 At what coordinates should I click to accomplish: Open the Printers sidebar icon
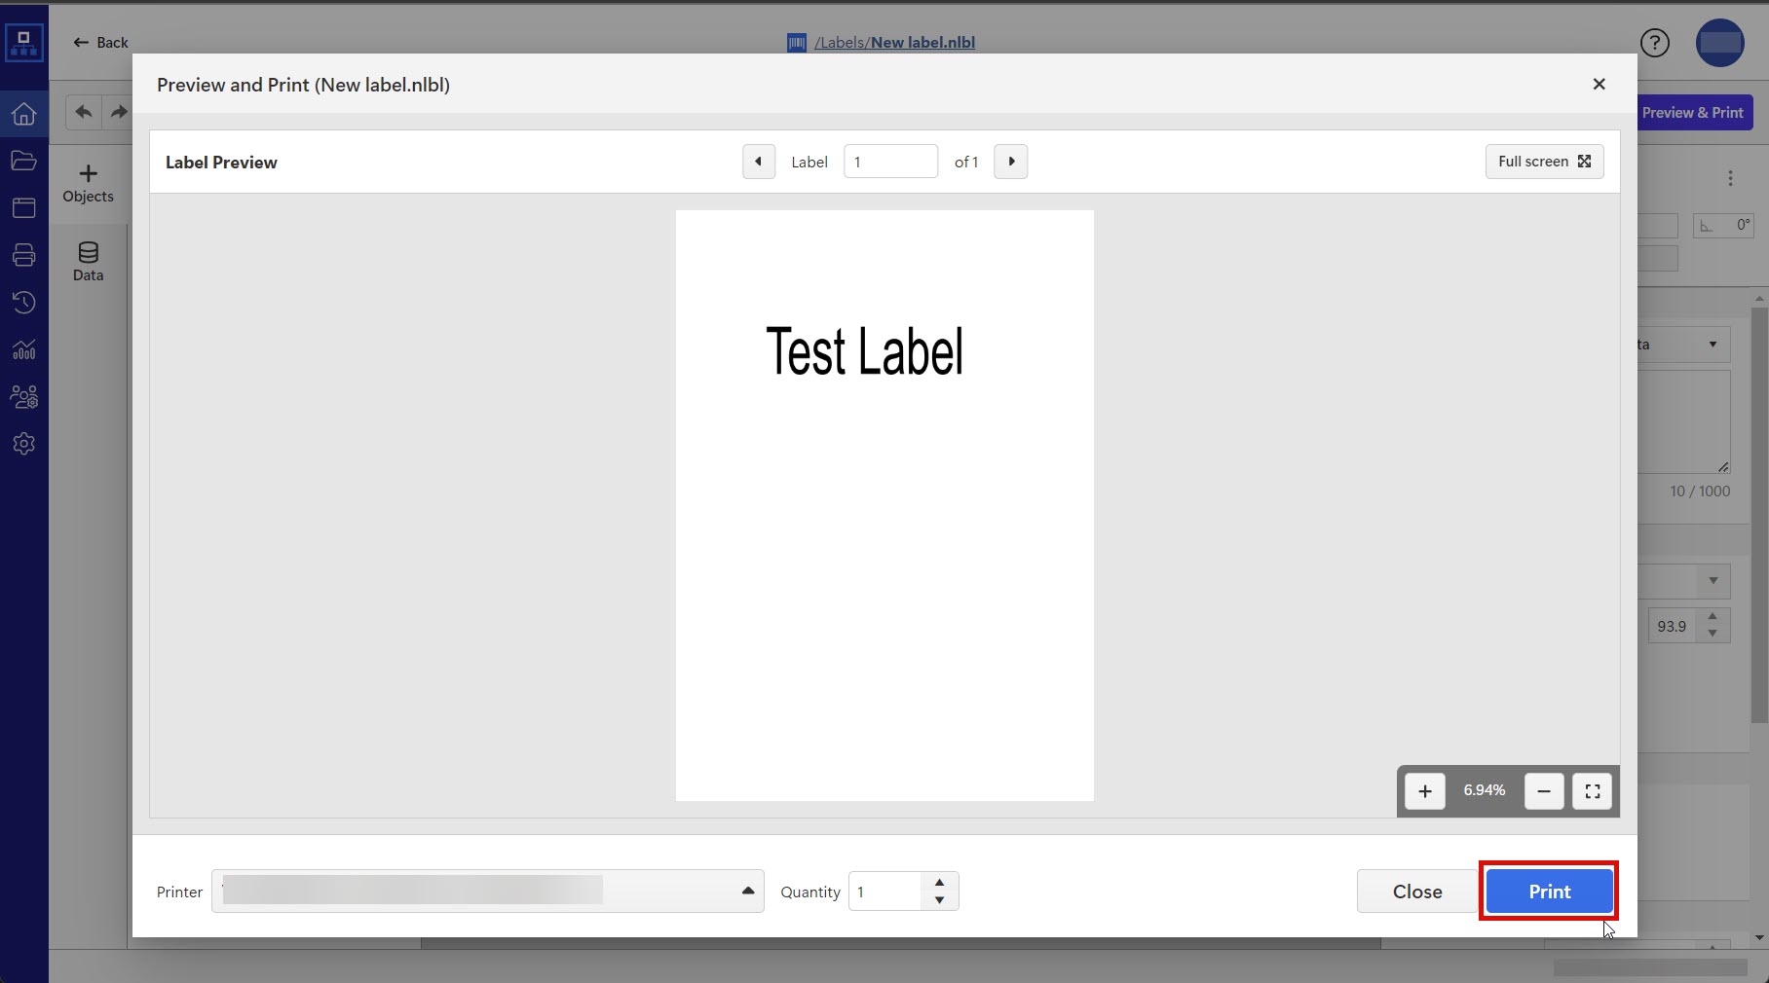point(23,255)
